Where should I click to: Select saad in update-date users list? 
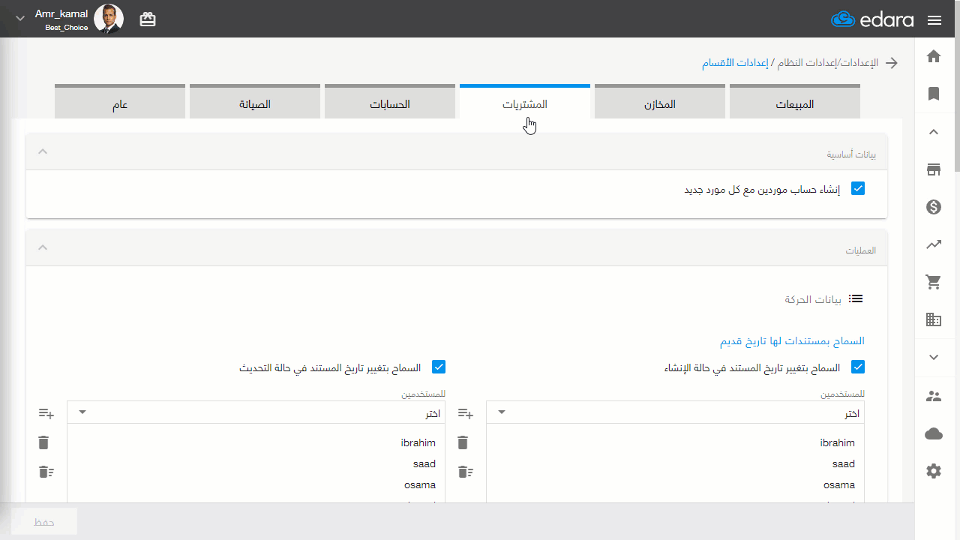(x=424, y=463)
